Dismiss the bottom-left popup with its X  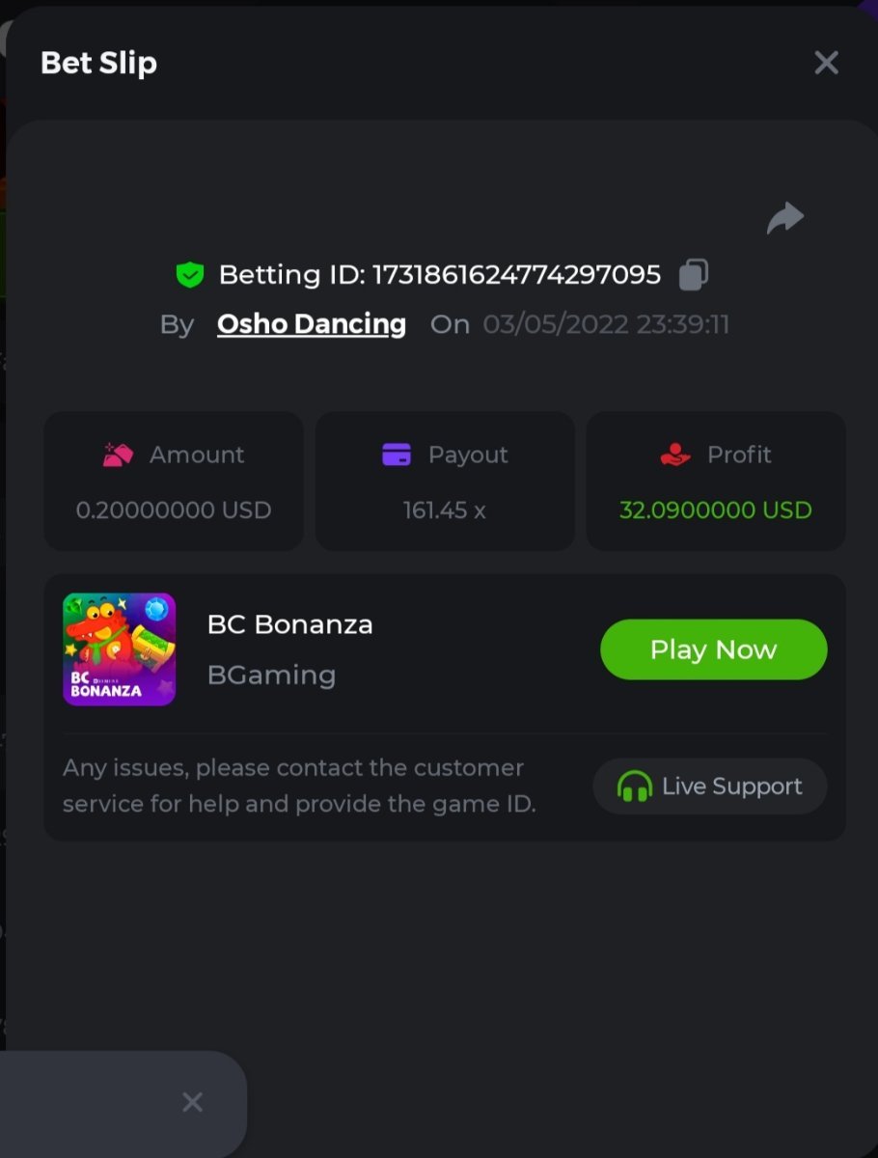pyautogui.click(x=192, y=1102)
